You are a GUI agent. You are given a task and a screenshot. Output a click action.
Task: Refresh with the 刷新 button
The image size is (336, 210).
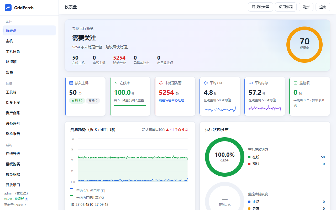[306, 7]
